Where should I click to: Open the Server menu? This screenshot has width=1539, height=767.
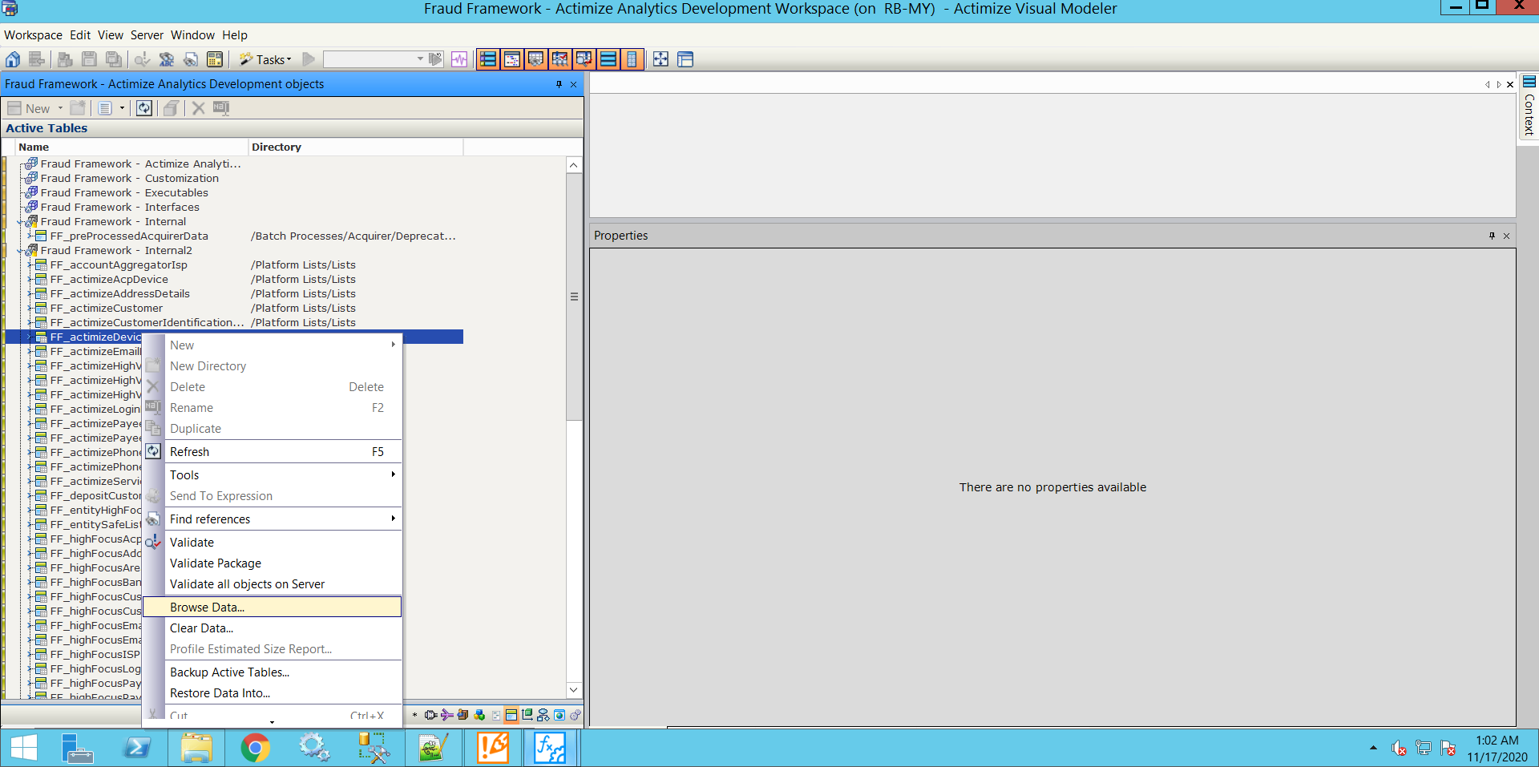pos(147,35)
